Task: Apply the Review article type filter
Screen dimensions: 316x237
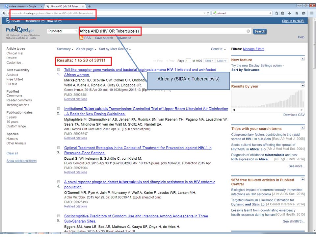Action: [12, 58]
